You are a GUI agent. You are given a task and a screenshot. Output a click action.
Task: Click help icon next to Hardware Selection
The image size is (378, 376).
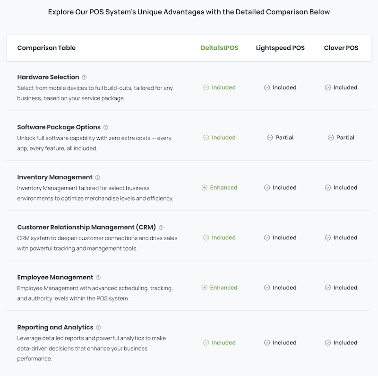pyautogui.click(x=84, y=77)
